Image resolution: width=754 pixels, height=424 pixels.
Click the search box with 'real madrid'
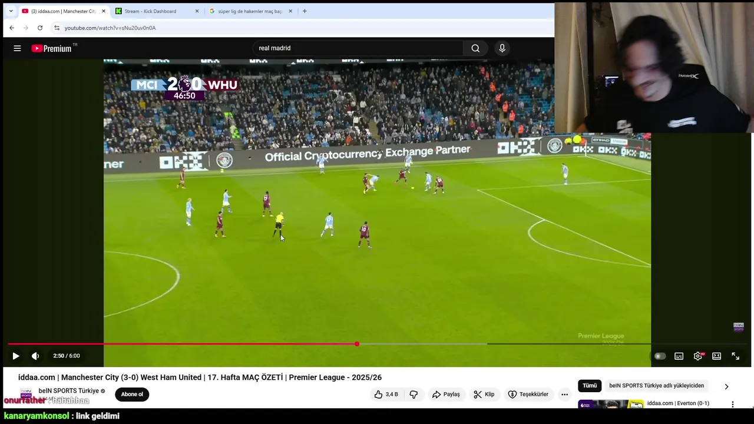coord(358,48)
